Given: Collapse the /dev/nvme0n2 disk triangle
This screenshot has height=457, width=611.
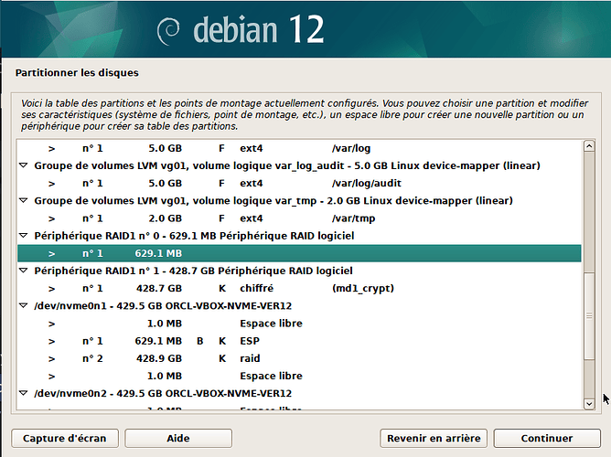Looking at the screenshot, I should [x=24, y=394].
